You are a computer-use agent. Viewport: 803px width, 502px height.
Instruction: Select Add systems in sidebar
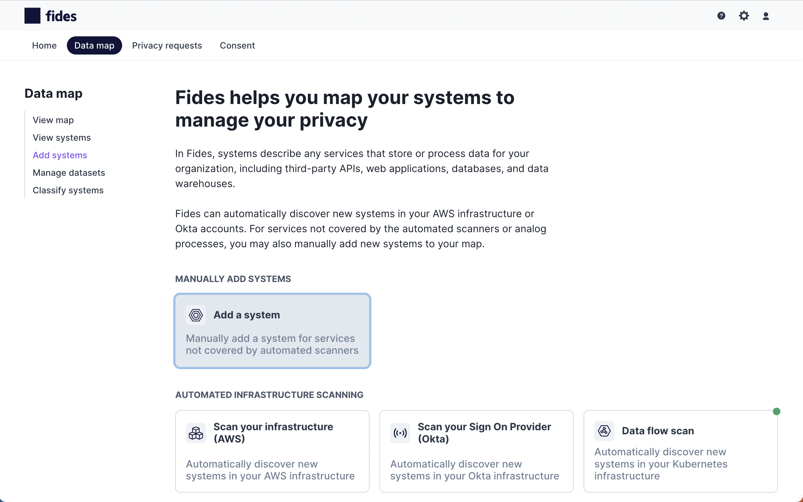[x=60, y=155]
